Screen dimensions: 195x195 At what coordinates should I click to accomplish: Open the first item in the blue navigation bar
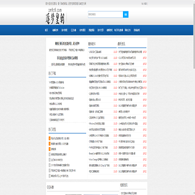click(x=47, y=30)
